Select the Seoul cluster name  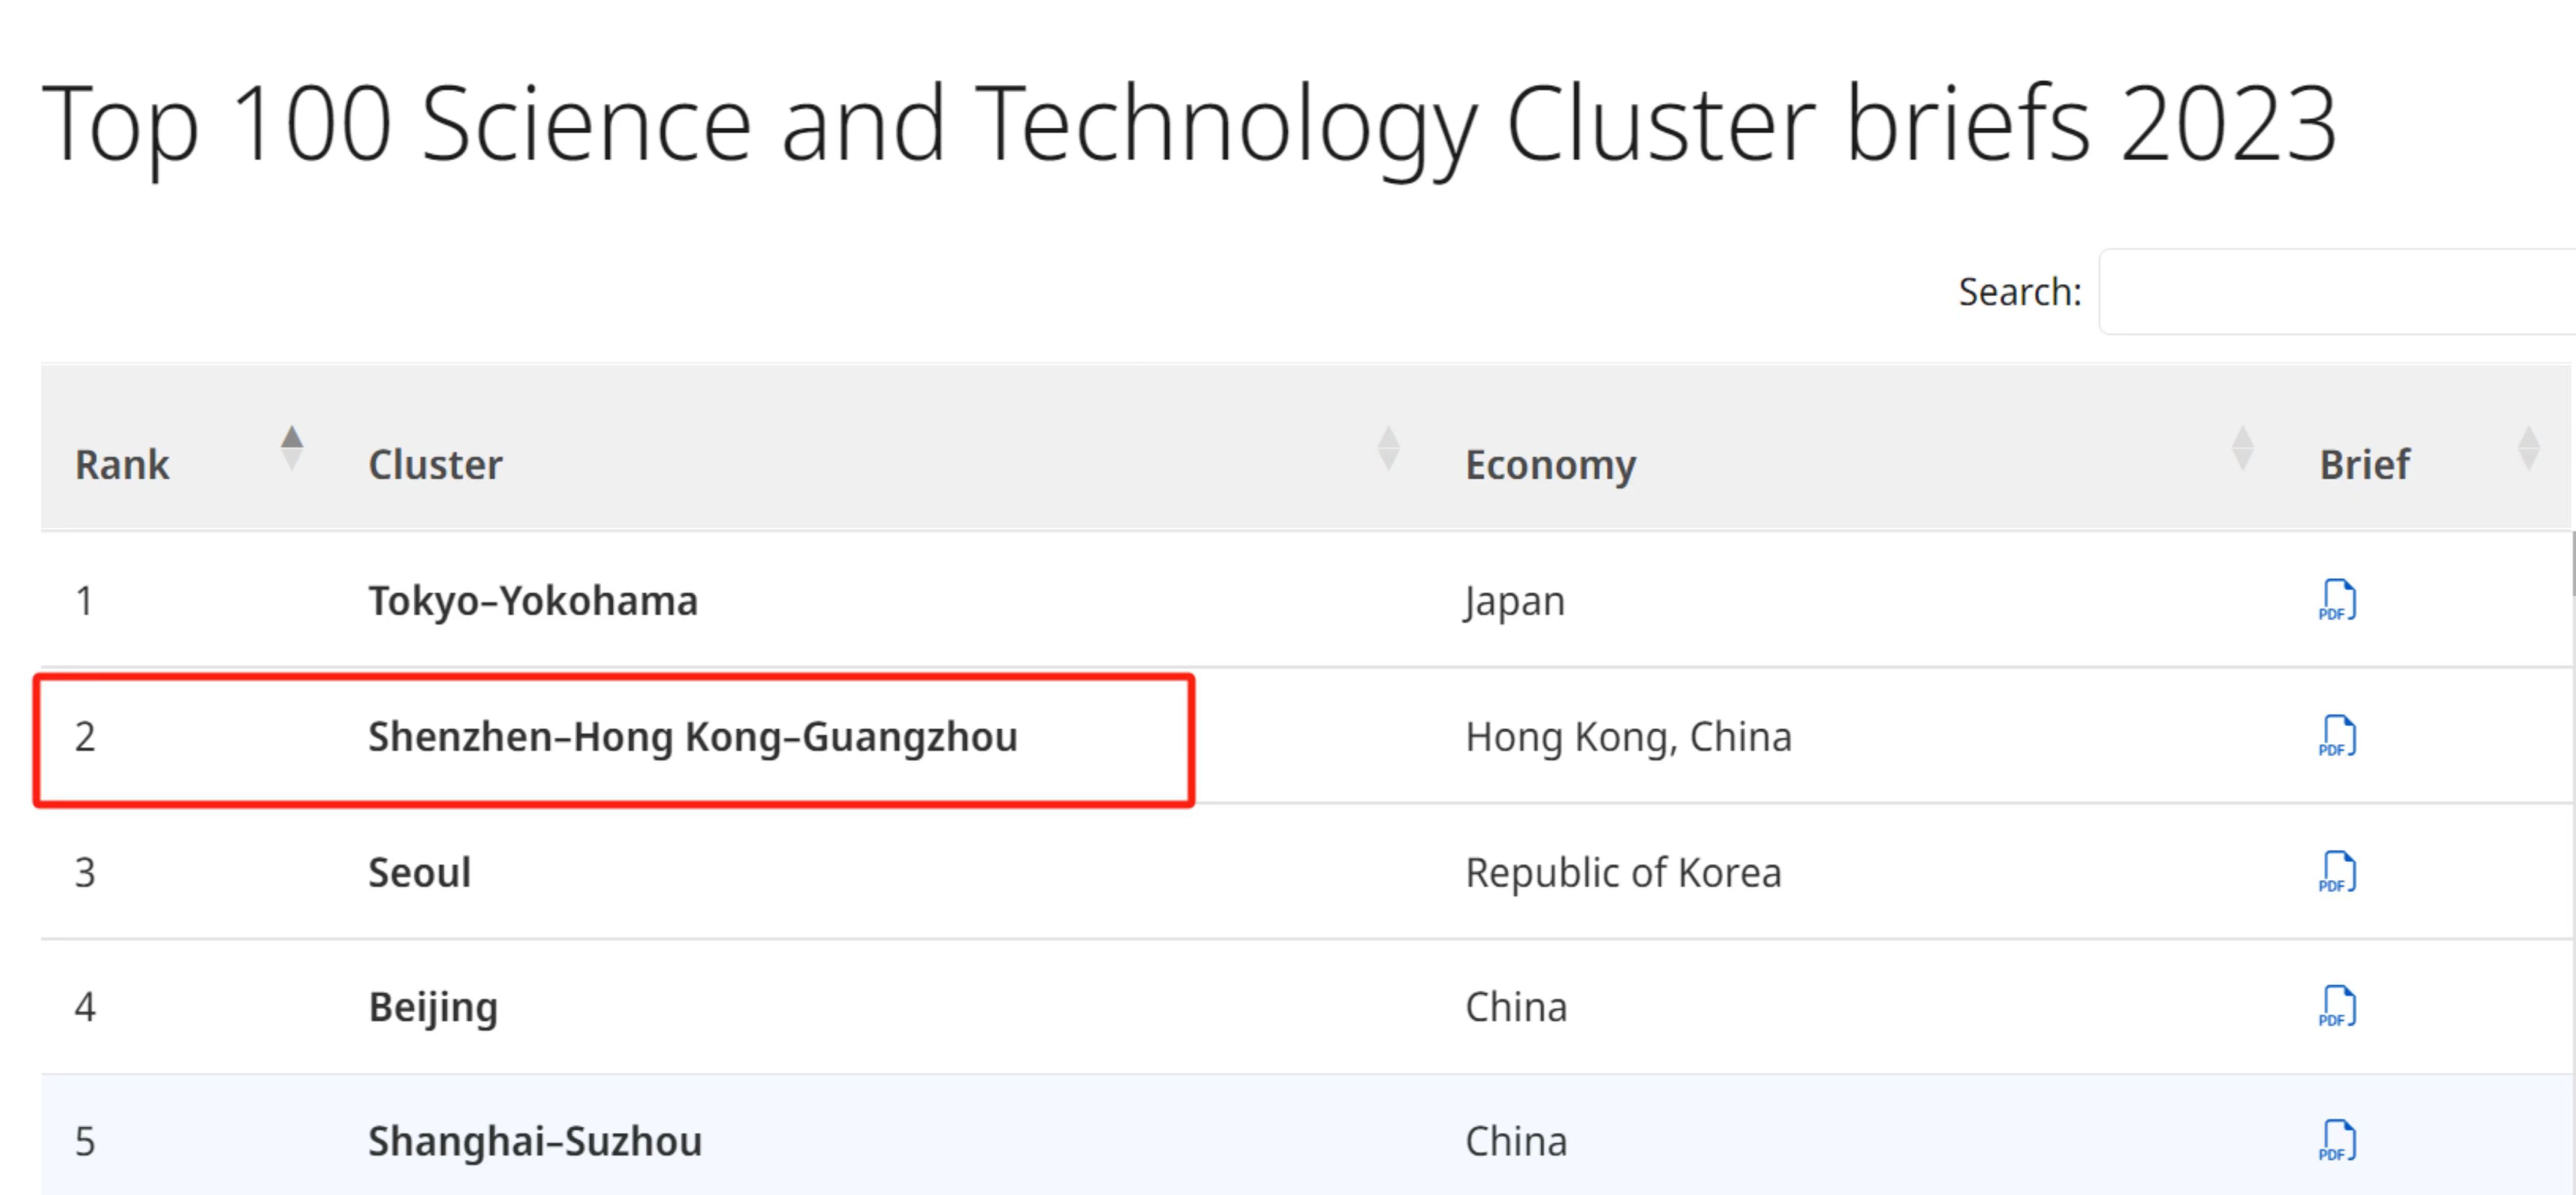[x=419, y=872]
